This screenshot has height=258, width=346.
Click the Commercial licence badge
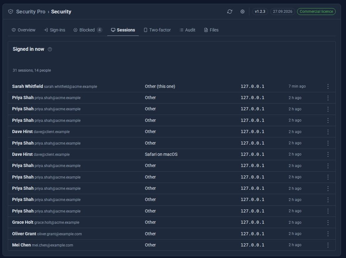[316, 12]
